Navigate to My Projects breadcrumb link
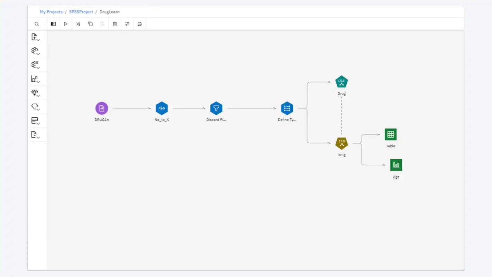Viewport: 492px width, 277px height. [51, 11]
